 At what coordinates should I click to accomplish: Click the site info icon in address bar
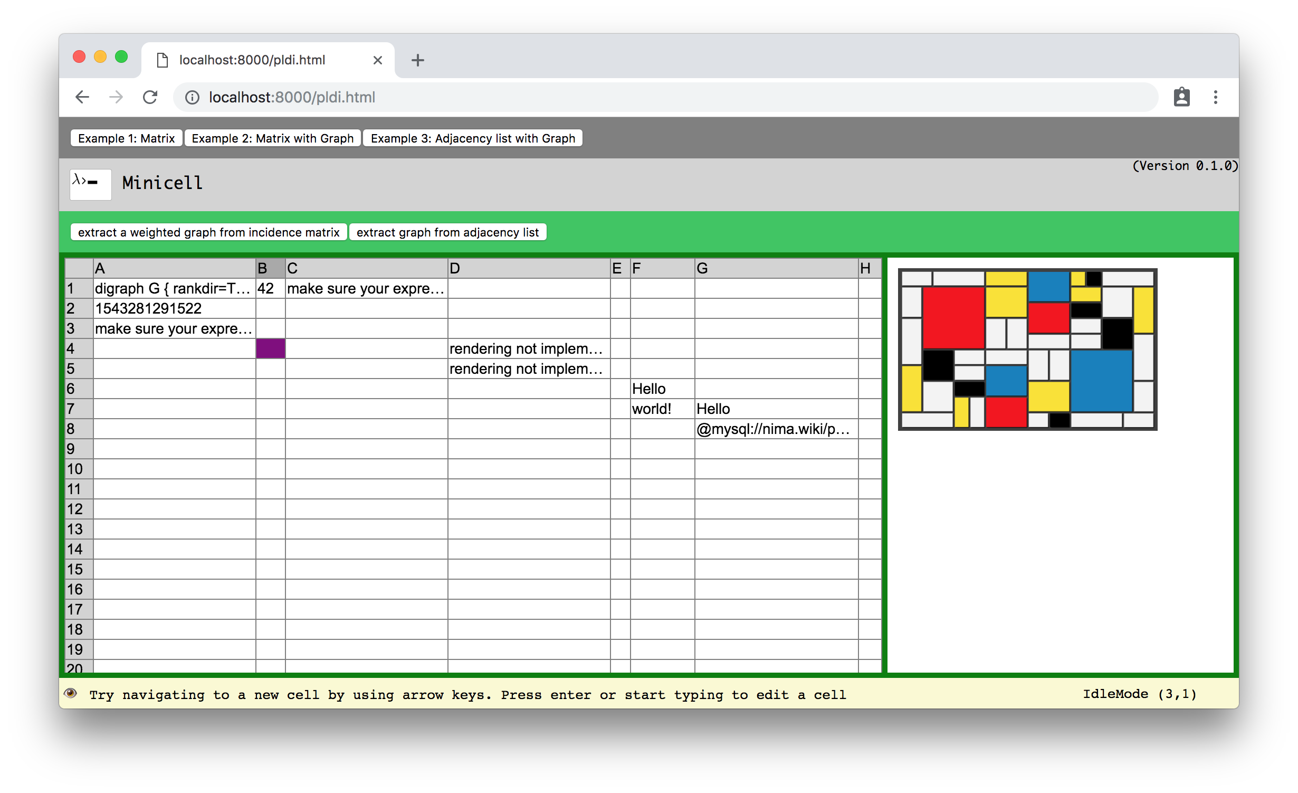coord(192,97)
